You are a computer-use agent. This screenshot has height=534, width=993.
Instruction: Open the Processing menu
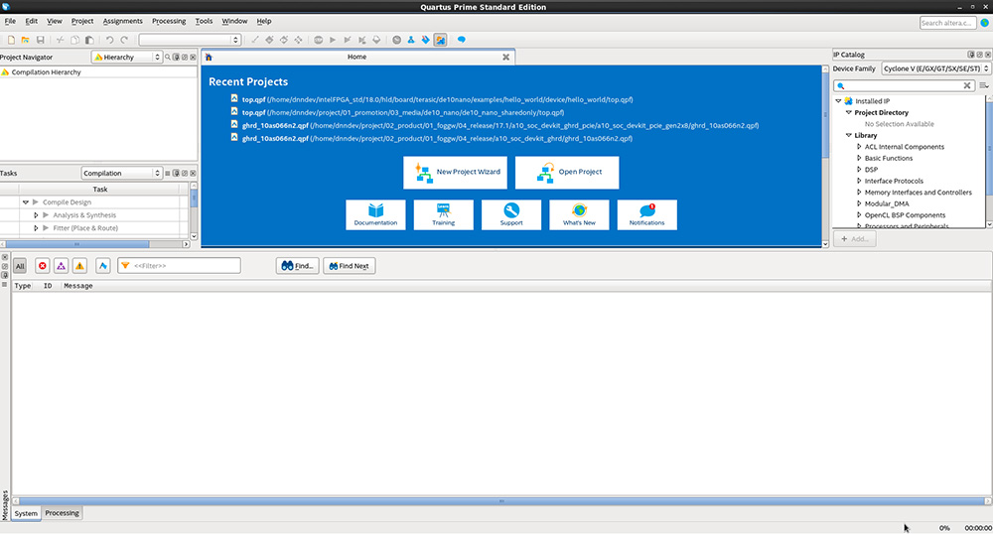[x=169, y=22]
